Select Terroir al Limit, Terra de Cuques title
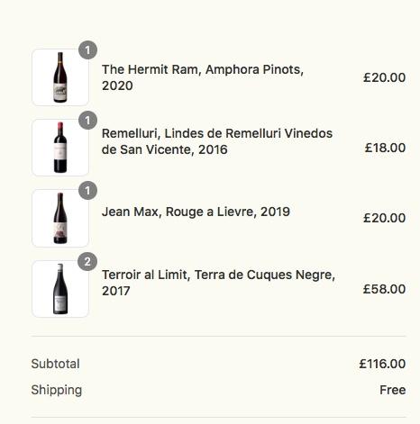Image resolution: width=420 pixels, height=424 pixels. coord(218,283)
